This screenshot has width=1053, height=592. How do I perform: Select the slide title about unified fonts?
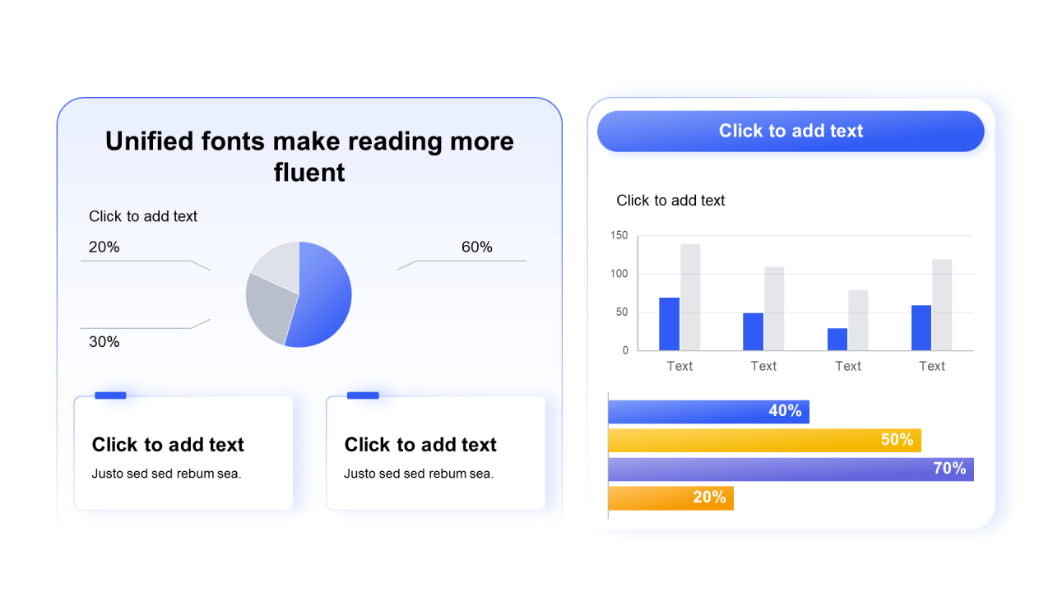point(309,156)
